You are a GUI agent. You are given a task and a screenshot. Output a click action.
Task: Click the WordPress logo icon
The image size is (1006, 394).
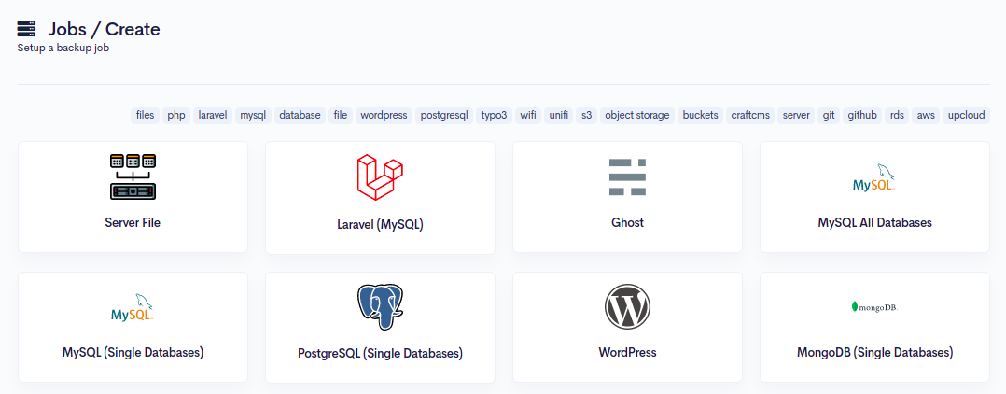point(627,307)
